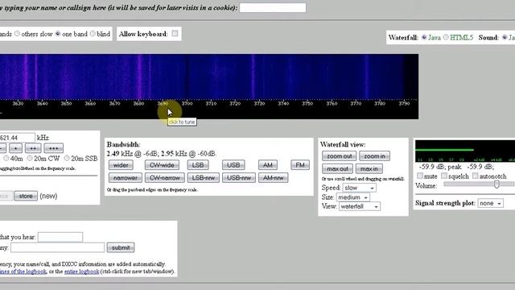Open the waterfall Size dropdown
This screenshot has width=515, height=290.
pos(353,197)
